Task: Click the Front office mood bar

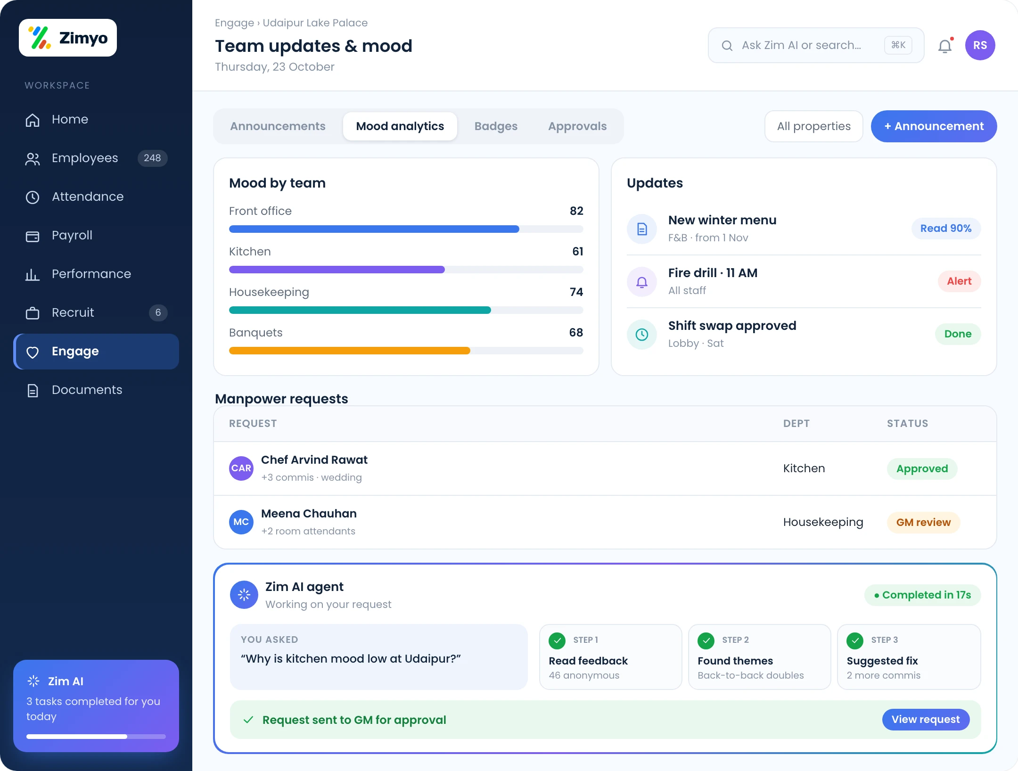Action: click(x=406, y=229)
